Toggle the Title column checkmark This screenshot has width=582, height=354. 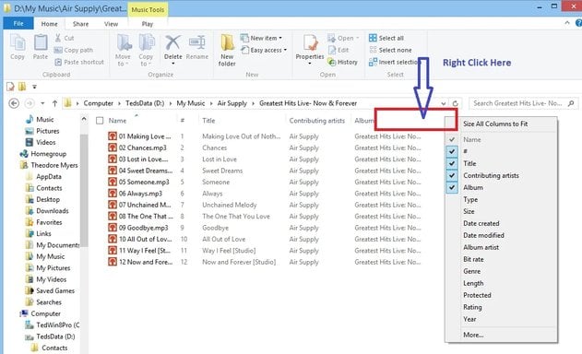[x=452, y=163]
